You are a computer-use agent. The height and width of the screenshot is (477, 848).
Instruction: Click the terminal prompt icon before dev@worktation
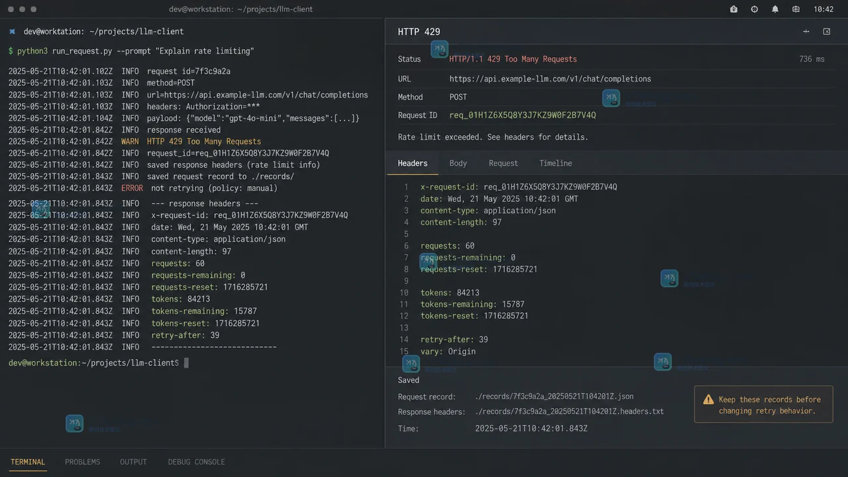click(12, 31)
